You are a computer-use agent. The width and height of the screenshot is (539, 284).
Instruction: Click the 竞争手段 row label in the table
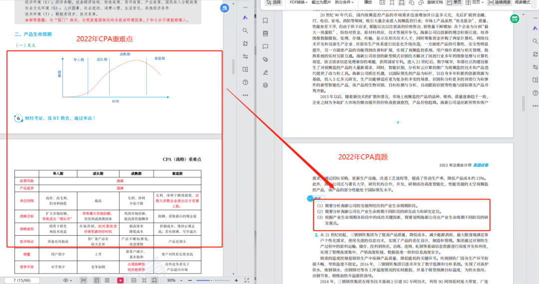[x=26, y=267]
